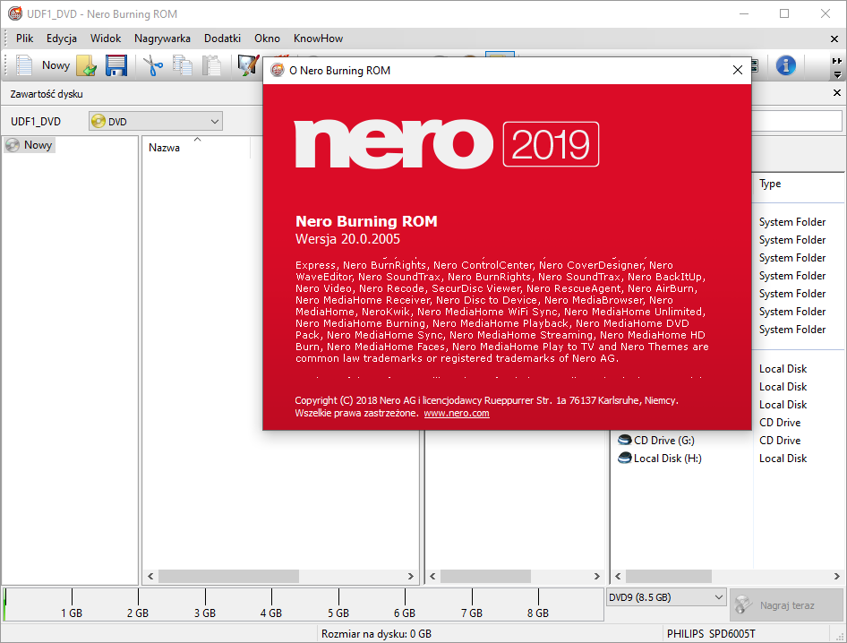Screen dimensions: 847x643
Task: Close the About Nero Burning ROM dialog
Action: (x=738, y=70)
